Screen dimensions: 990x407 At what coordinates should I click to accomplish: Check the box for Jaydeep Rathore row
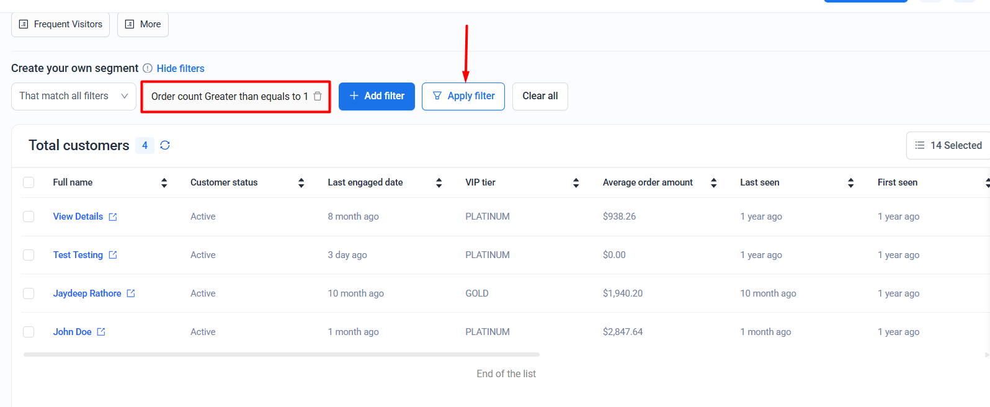(29, 293)
